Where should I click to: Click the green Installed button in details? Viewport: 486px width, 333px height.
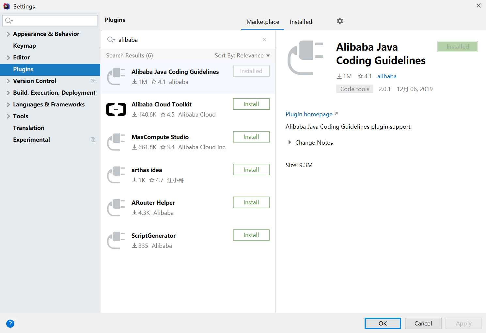point(458,47)
